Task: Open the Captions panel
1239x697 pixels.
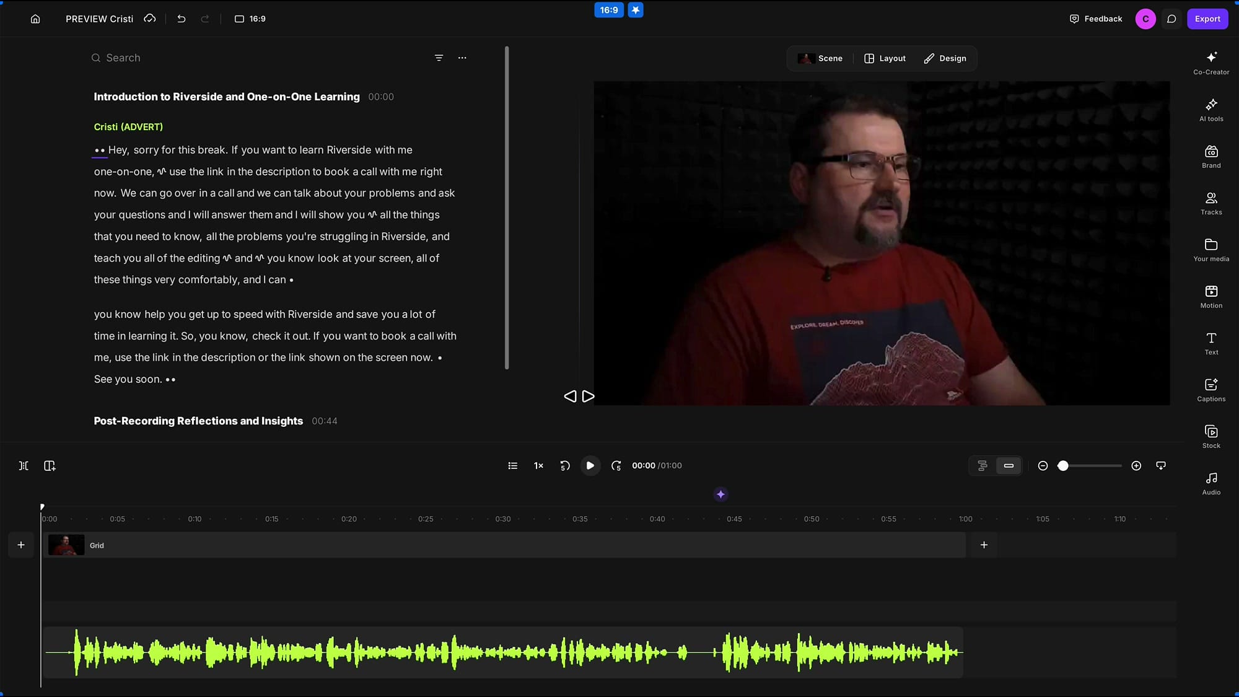Action: tap(1211, 390)
